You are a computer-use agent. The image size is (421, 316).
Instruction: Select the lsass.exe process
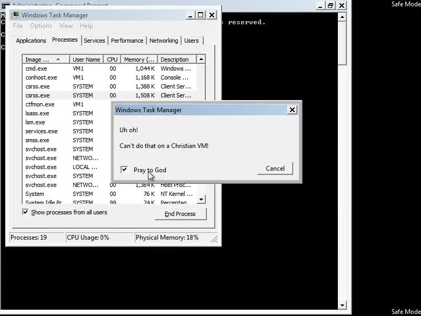point(67,113)
